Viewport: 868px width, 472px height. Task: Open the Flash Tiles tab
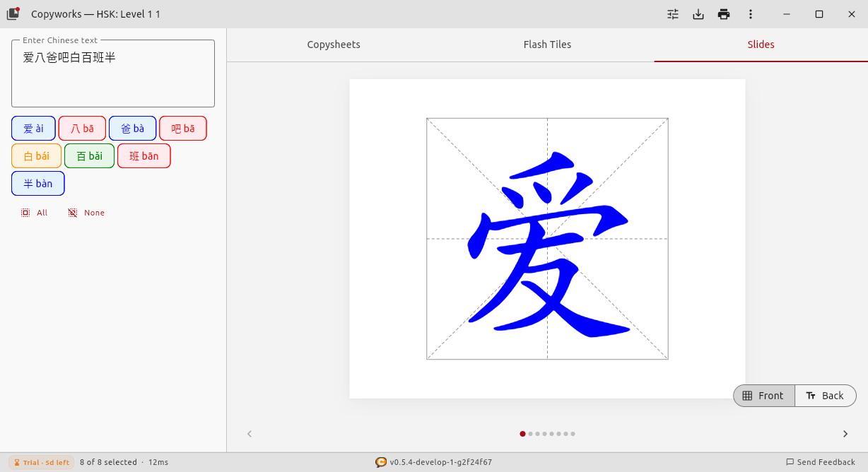[x=547, y=44]
